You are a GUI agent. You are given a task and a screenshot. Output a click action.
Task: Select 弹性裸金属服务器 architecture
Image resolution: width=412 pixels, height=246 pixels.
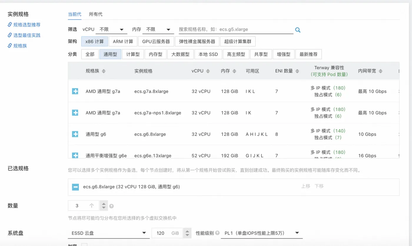197,41
